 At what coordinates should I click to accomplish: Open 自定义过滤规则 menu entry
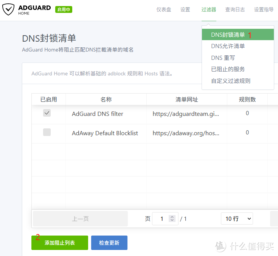pos(238,81)
